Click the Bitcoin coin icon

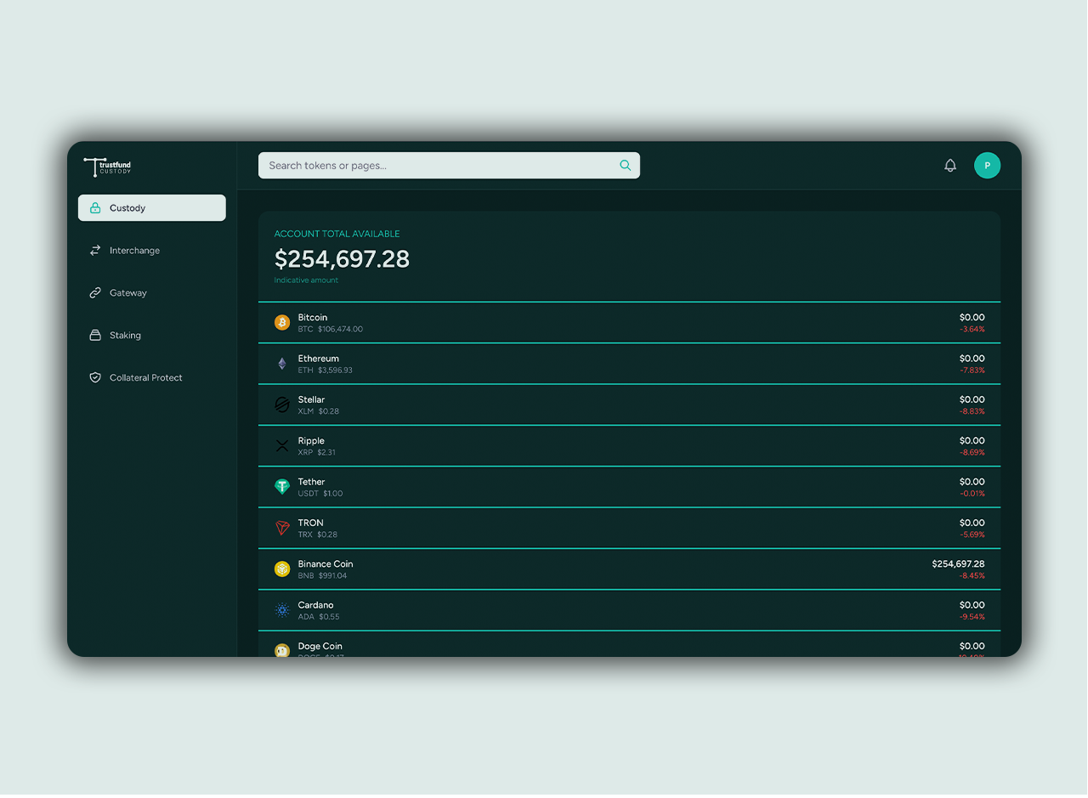282,323
